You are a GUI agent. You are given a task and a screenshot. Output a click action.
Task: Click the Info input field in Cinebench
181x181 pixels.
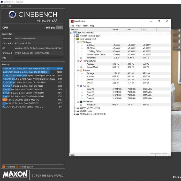tap(39, 58)
